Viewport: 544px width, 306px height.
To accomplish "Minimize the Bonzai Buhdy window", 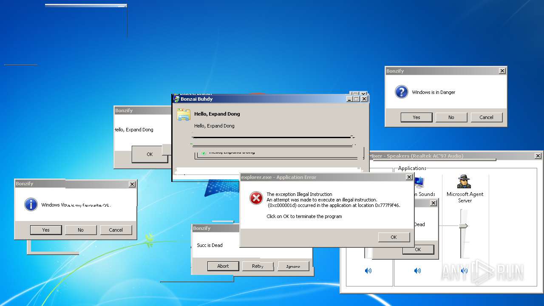I will [x=350, y=99].
